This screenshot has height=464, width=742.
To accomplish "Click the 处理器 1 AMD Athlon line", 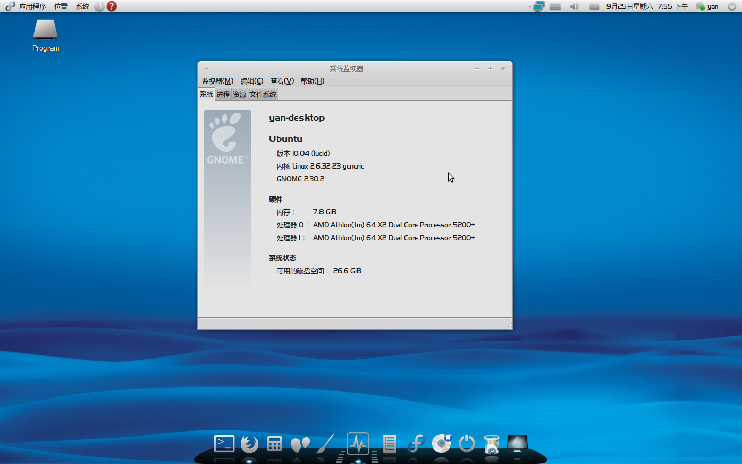I will 376,238.
